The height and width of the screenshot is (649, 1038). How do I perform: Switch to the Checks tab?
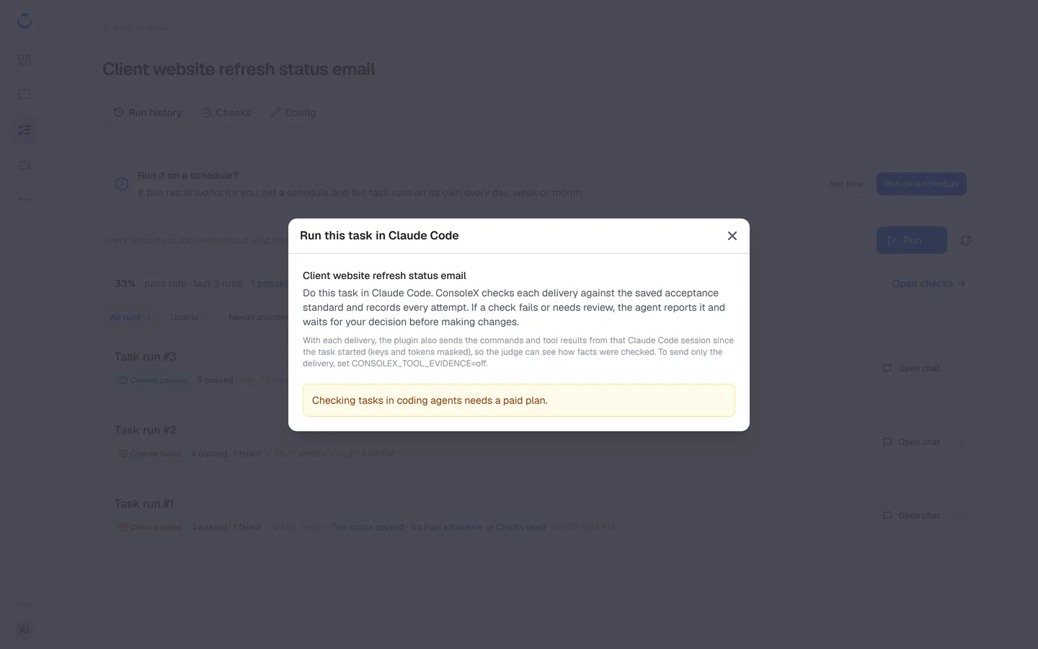[x=226, y=112]
